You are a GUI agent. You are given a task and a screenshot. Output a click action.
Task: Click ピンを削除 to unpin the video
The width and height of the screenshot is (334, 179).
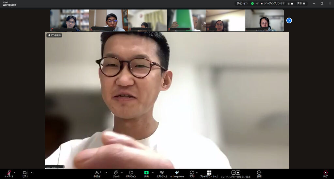coord(54,35)
